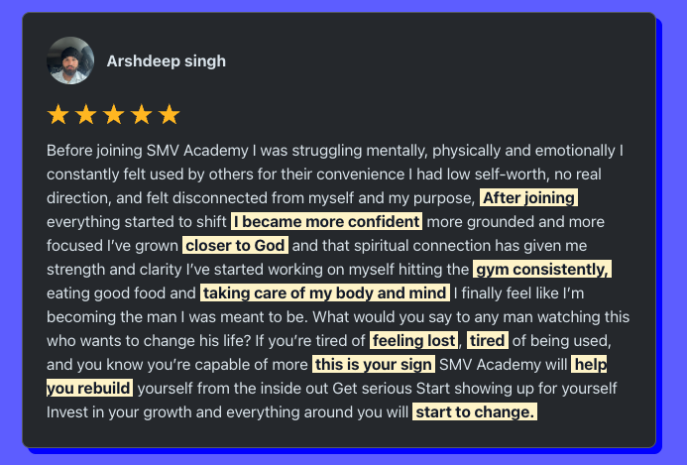Click highlighted taking care of my body and mind
The height and width of the screenshot is (465, 687).
[x=324, y=292]
